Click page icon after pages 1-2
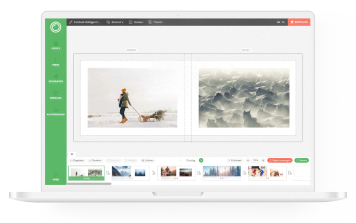The image size is (356, 223). tap(154, 173)
